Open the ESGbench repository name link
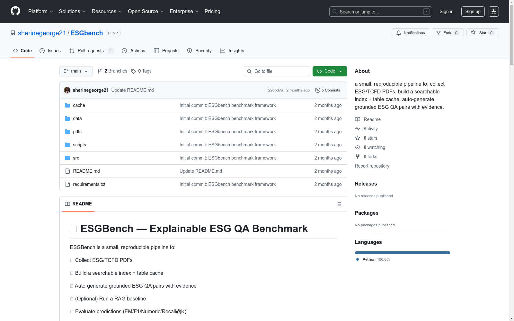 (x=87, y=33)
